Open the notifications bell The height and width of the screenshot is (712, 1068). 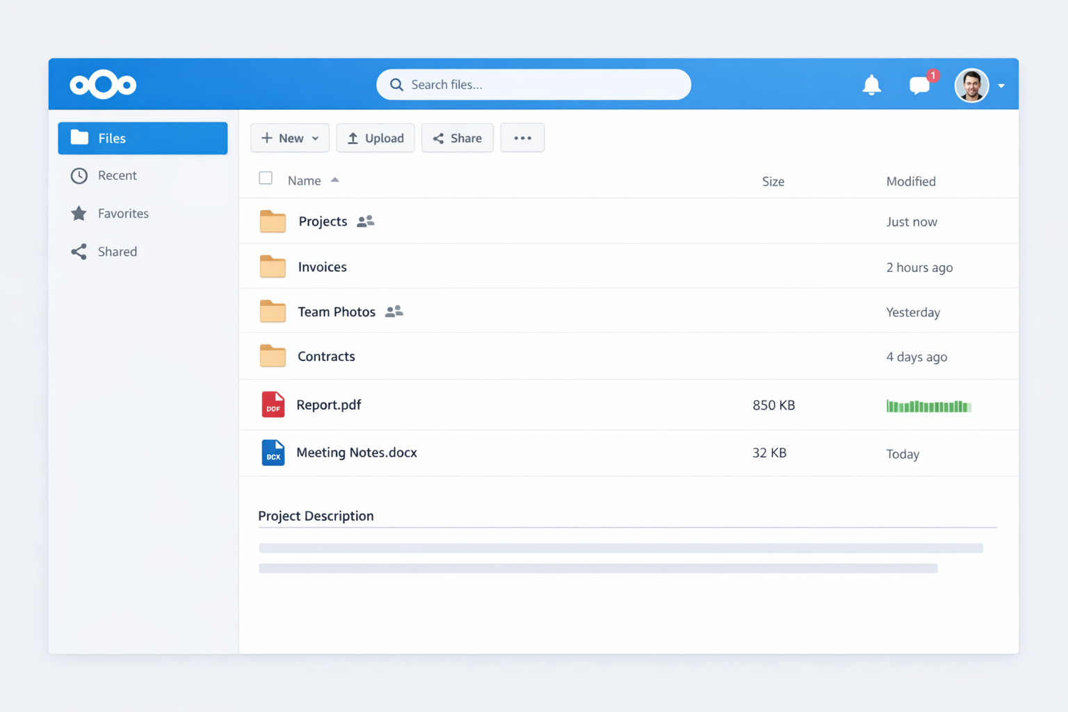(871, 85)
